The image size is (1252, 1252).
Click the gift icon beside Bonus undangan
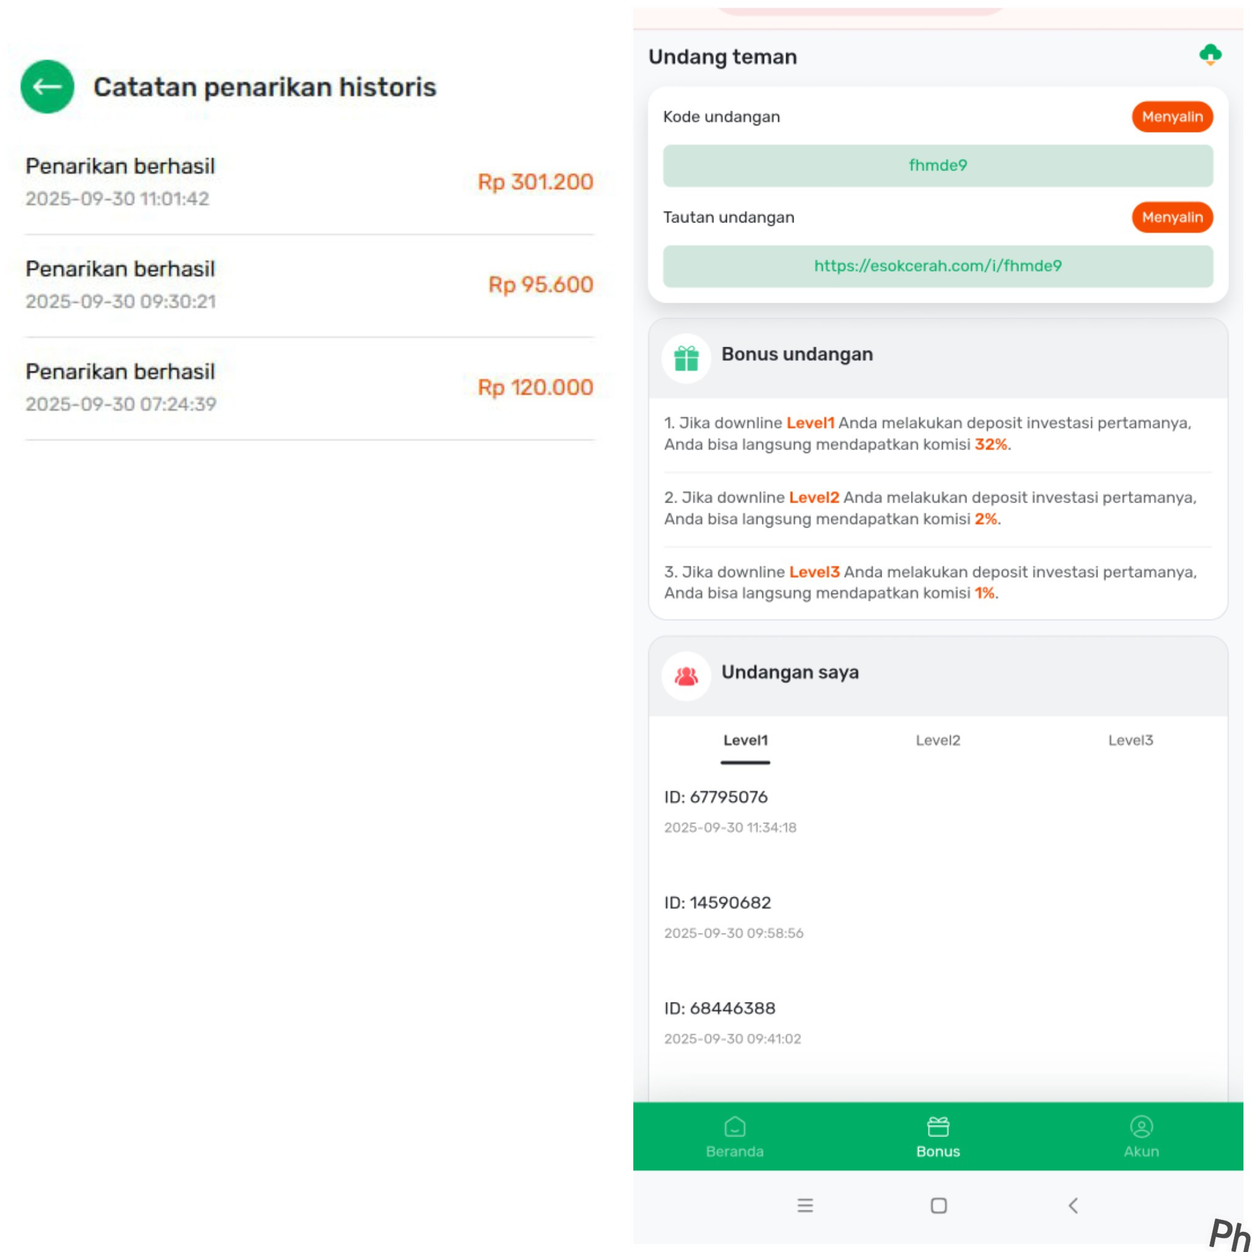(687, 358)
